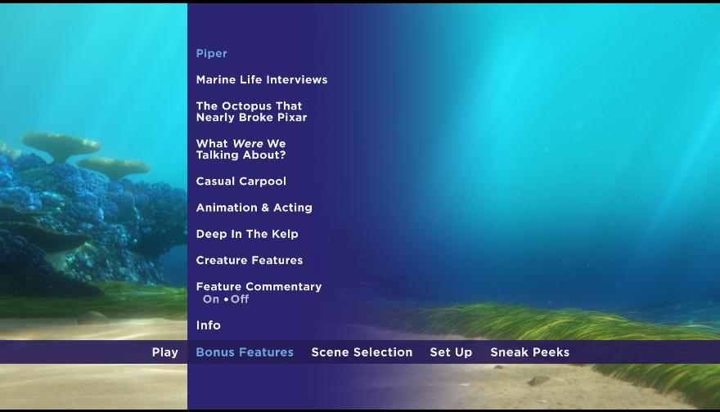Select the Bonus Features tab
720x412 pixels.
coord(245,352)
